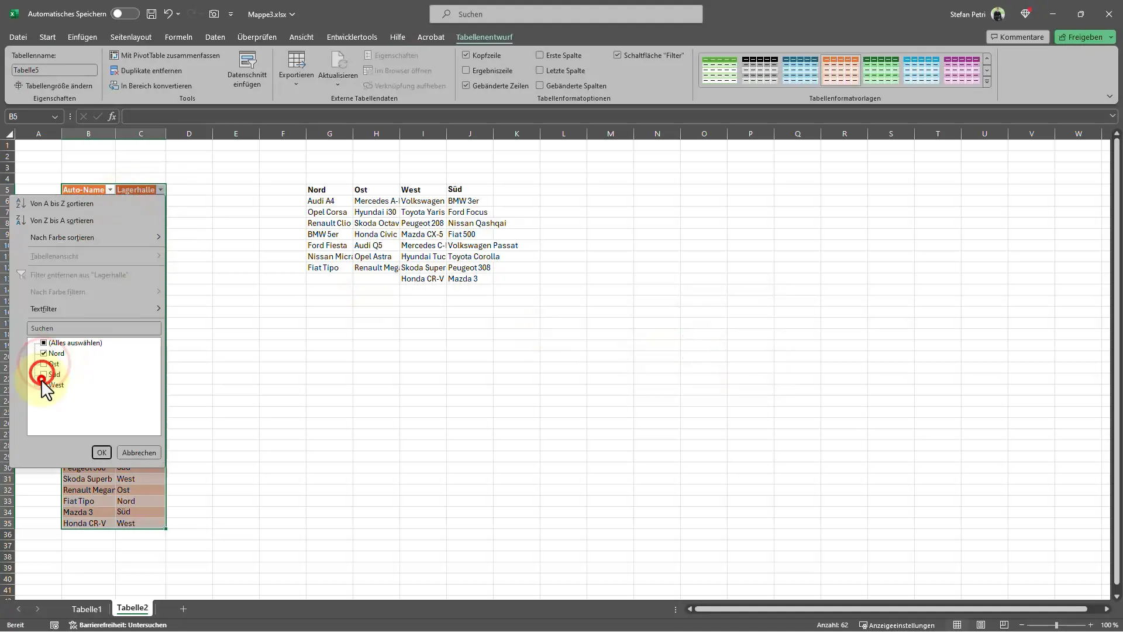This screenshot has height=632, width=1123.
Task: Switch to Entwicklertools ribbon tab
Action: [352, 37]
